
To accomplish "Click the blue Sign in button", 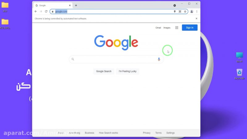I will [190, 27].
